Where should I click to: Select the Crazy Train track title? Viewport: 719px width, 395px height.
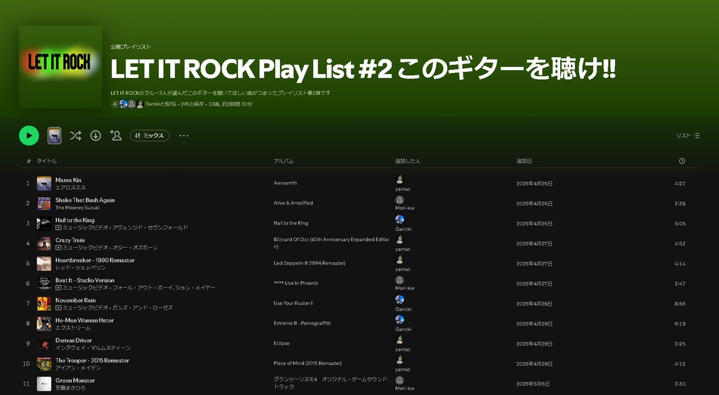[70, 241]
